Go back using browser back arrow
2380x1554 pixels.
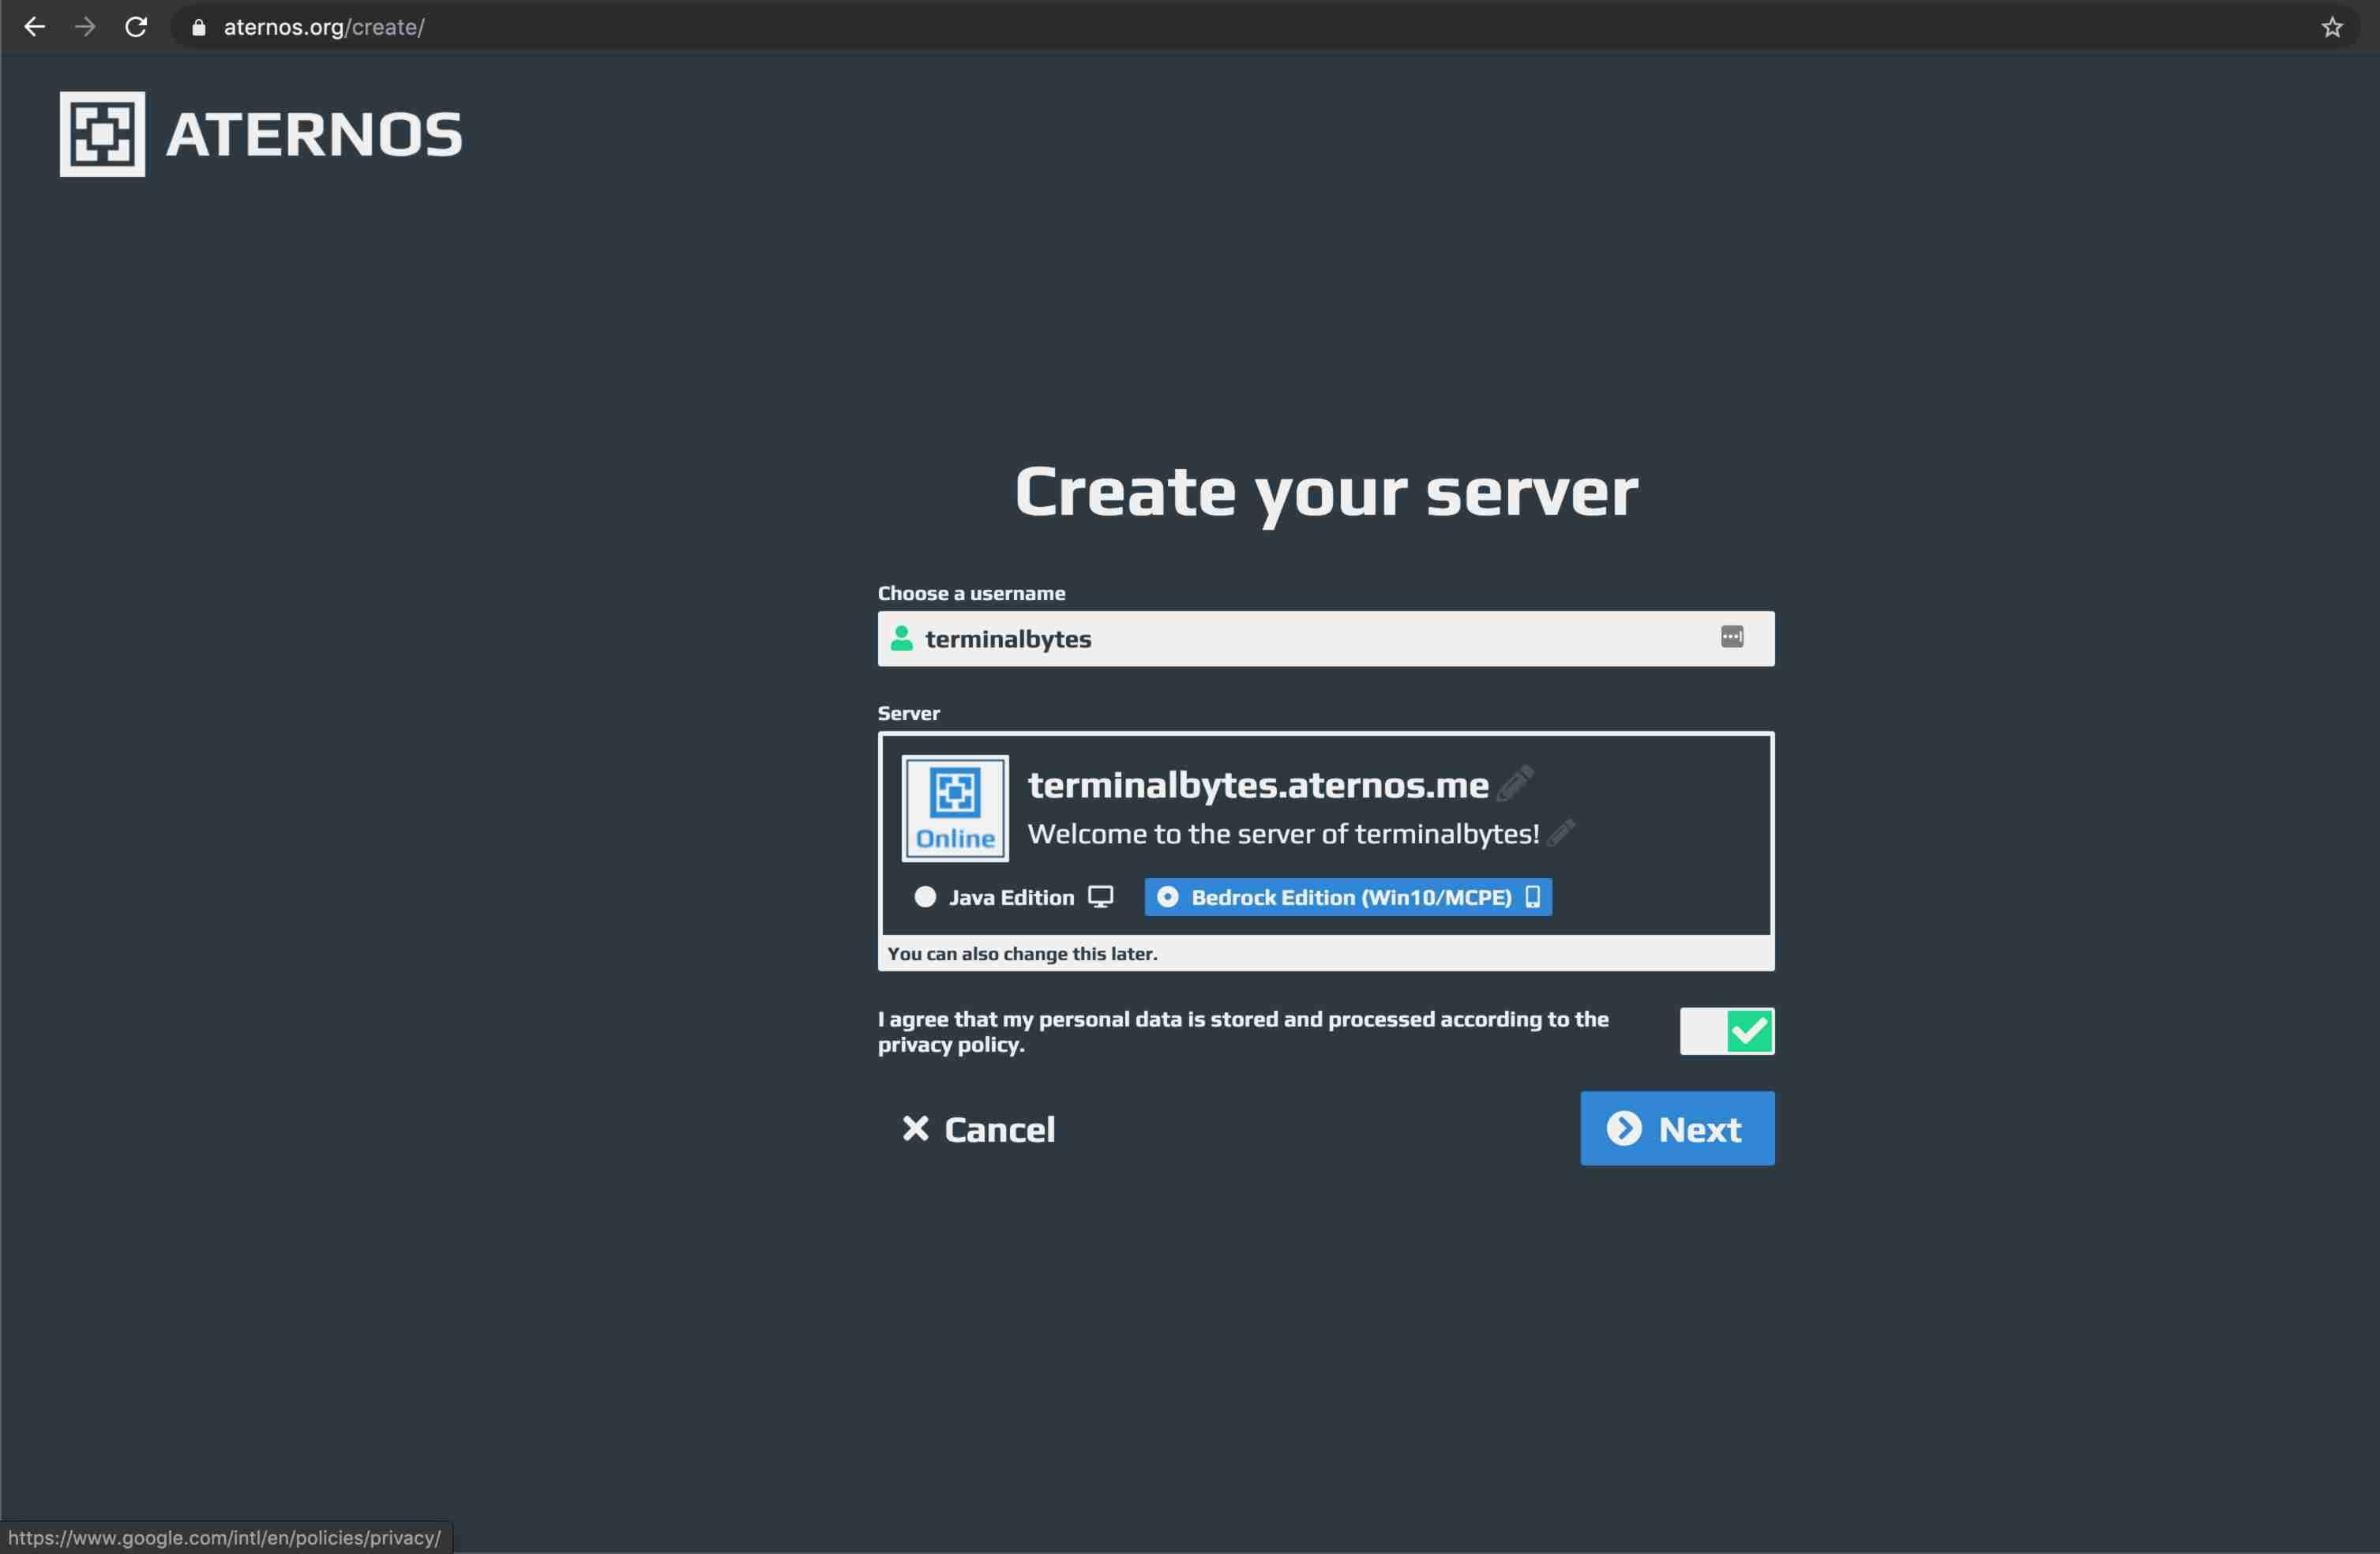pos(34,27)
